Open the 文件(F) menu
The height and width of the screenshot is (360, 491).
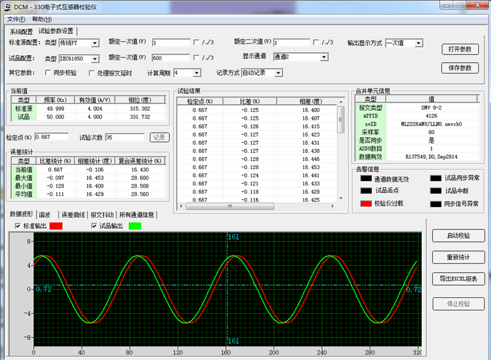point(16,19)
